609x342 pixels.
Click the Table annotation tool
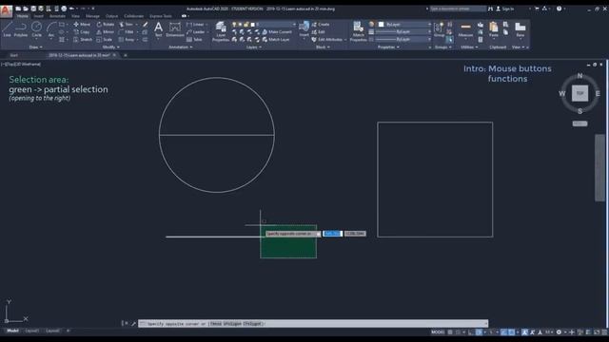194,40
